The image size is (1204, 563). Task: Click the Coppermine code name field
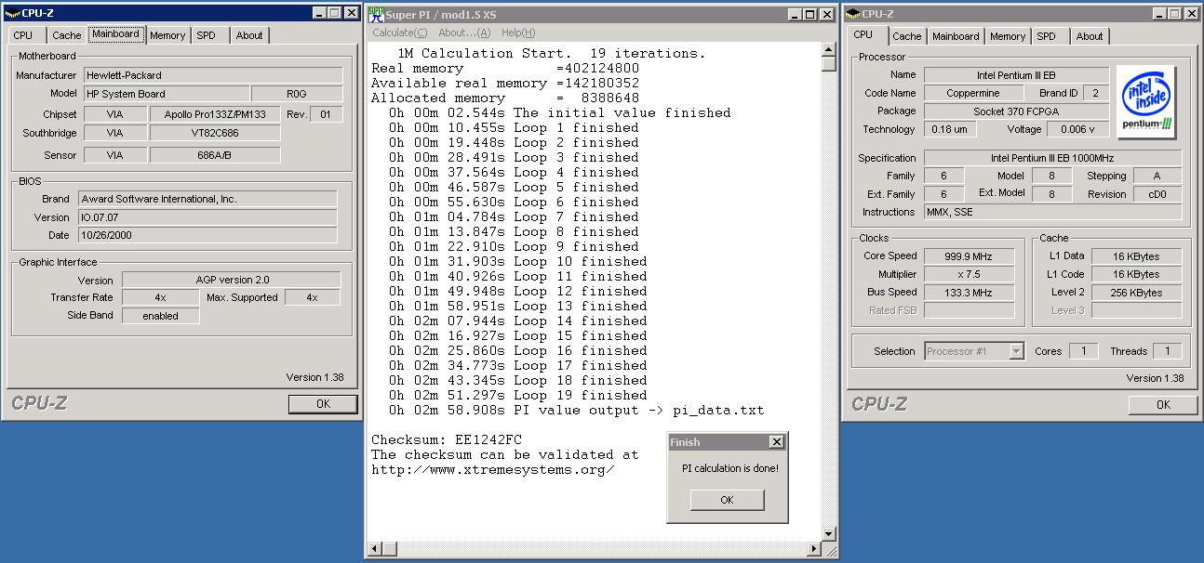973,93
